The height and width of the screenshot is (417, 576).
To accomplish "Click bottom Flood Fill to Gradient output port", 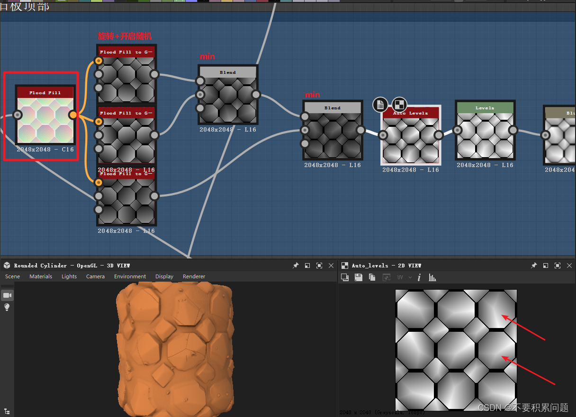I will [x=154, y=196].
